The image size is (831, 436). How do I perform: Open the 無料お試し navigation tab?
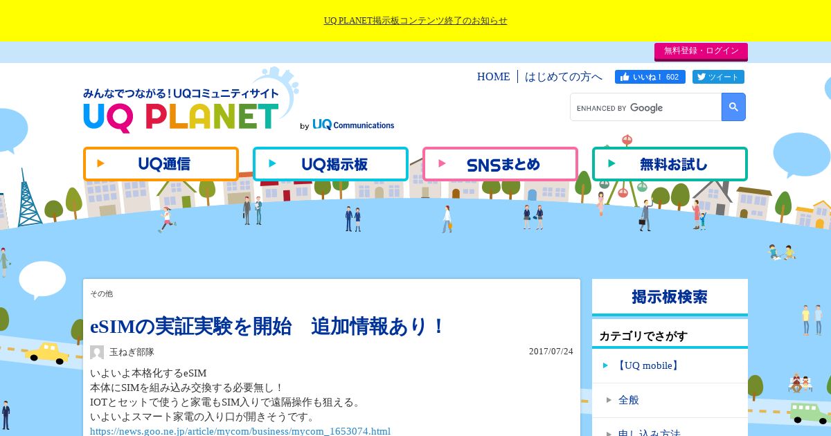point(670,164)
